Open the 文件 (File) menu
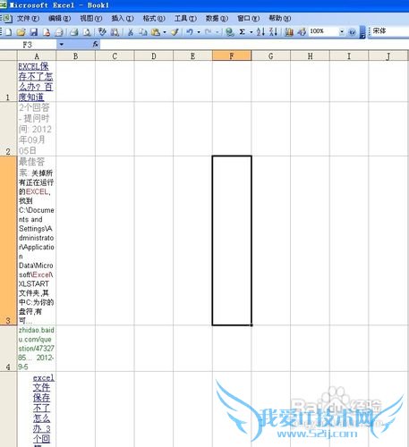This screenshot has width=409, height=447. click(28, 19)
